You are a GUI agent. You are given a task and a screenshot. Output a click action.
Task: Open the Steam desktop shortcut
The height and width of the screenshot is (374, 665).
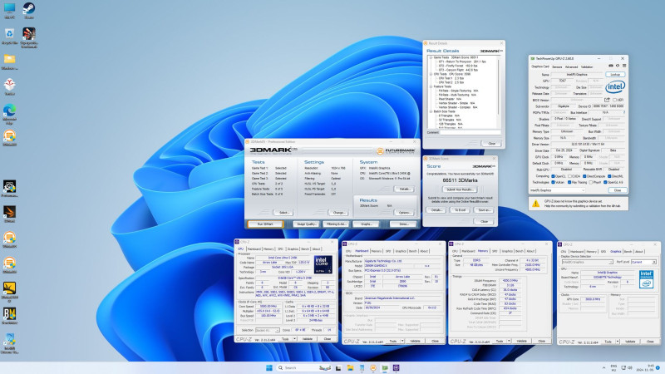29,9
